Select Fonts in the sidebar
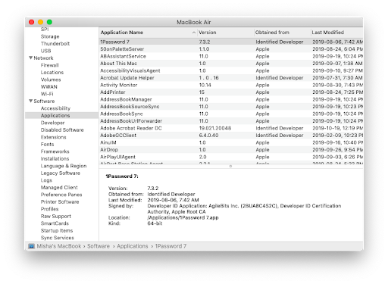This screenshot has width=388, height=284. [47, 145]
